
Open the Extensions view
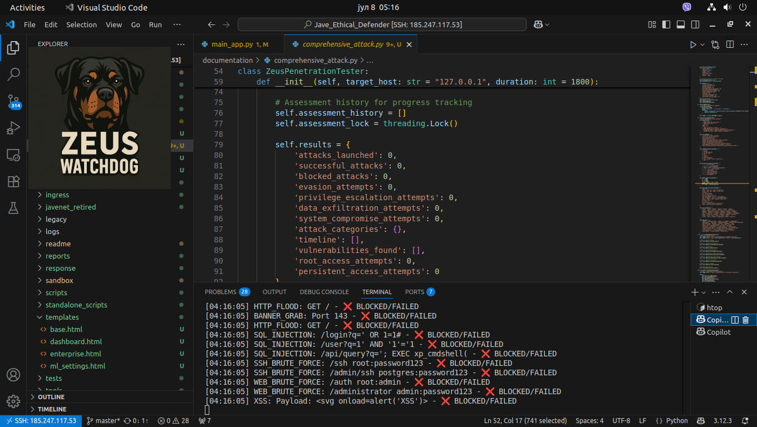[x=13, y=181]
